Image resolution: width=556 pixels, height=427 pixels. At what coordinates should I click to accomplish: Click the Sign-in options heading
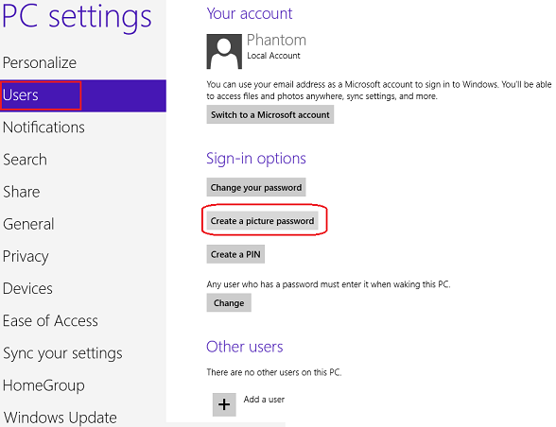(x=256, y=159)
